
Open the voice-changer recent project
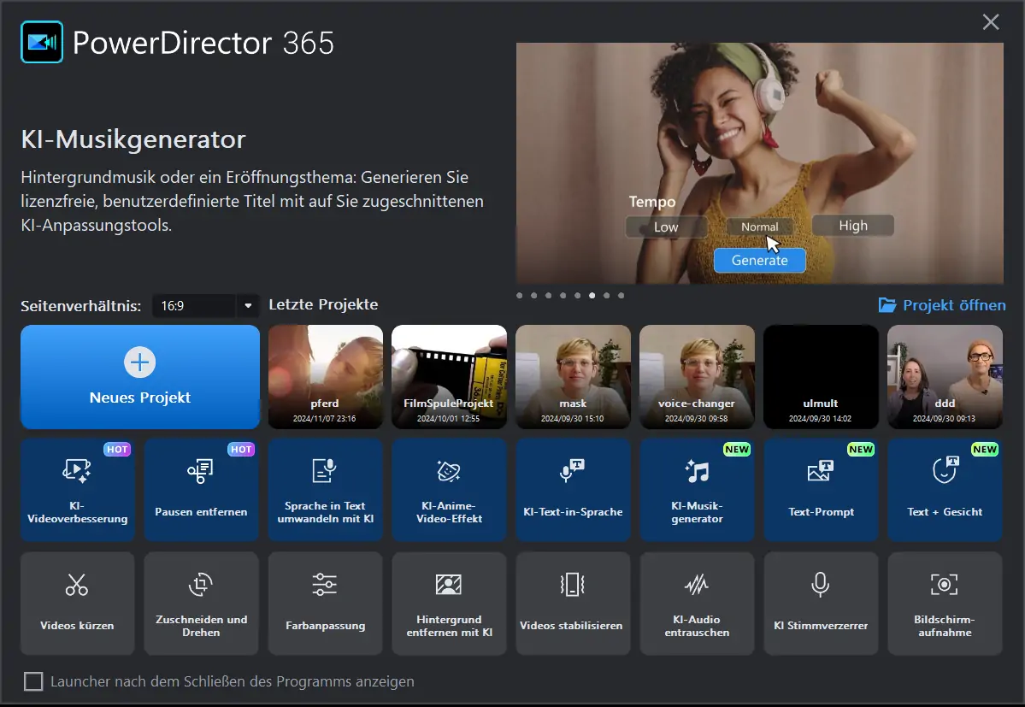pos(697,377)
